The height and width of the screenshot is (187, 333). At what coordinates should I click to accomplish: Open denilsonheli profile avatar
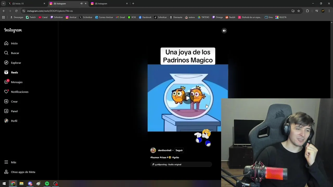click(x=153, y=150)
